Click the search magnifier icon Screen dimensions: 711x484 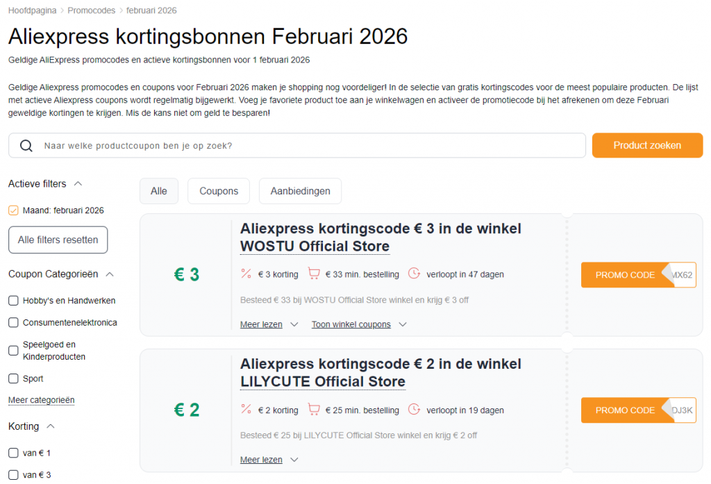click(26, 145)
